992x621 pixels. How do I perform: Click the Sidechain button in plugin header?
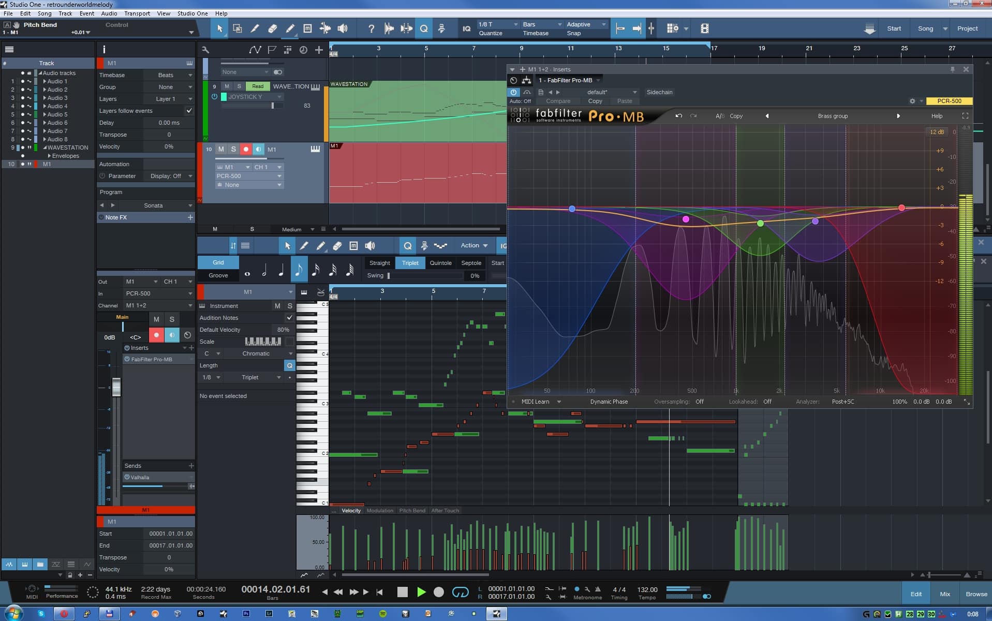[x=659, y=92]
